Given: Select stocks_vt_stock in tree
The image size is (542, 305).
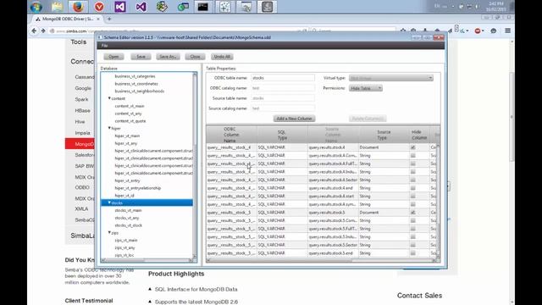Looking at the screenshot, I should click(129, 225).
